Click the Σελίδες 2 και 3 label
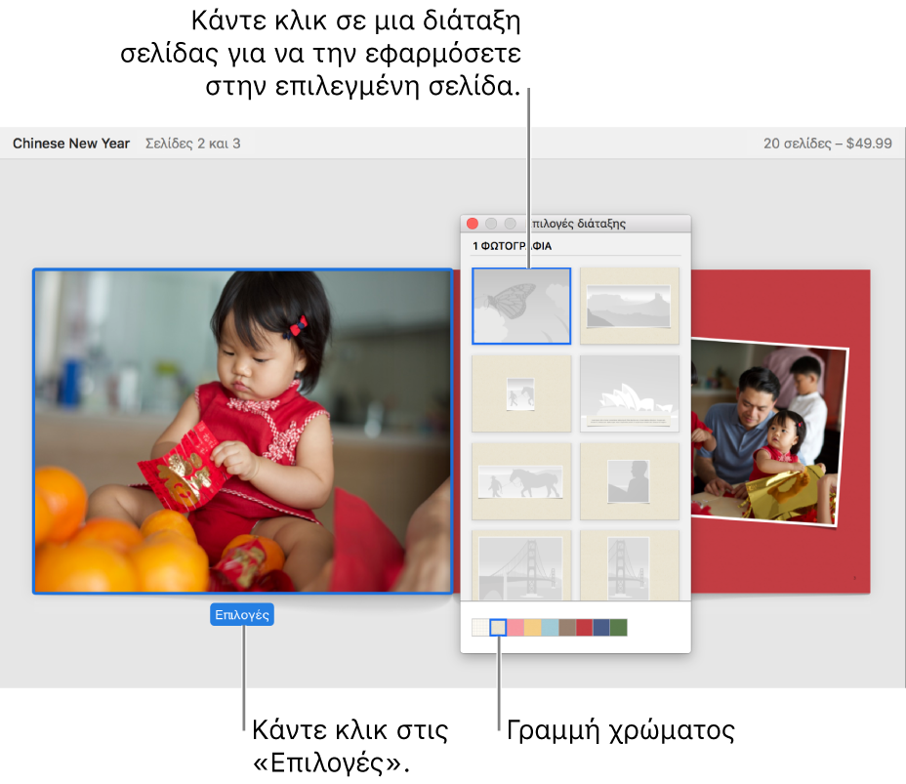Viewport: 906px width, 784px height. click(x=193, y=144)
